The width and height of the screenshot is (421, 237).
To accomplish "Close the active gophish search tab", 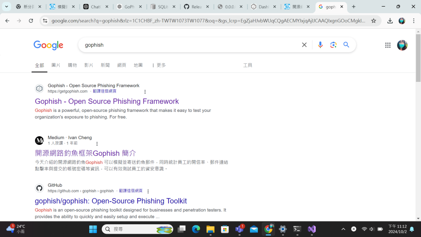I will tap(342, 7).
